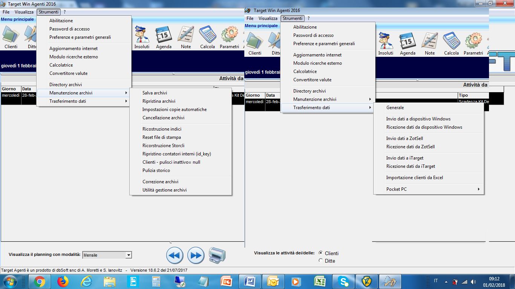
Task: Choose Generale in the Trasferimento dati submenu
Action: [x=429, y=108]
